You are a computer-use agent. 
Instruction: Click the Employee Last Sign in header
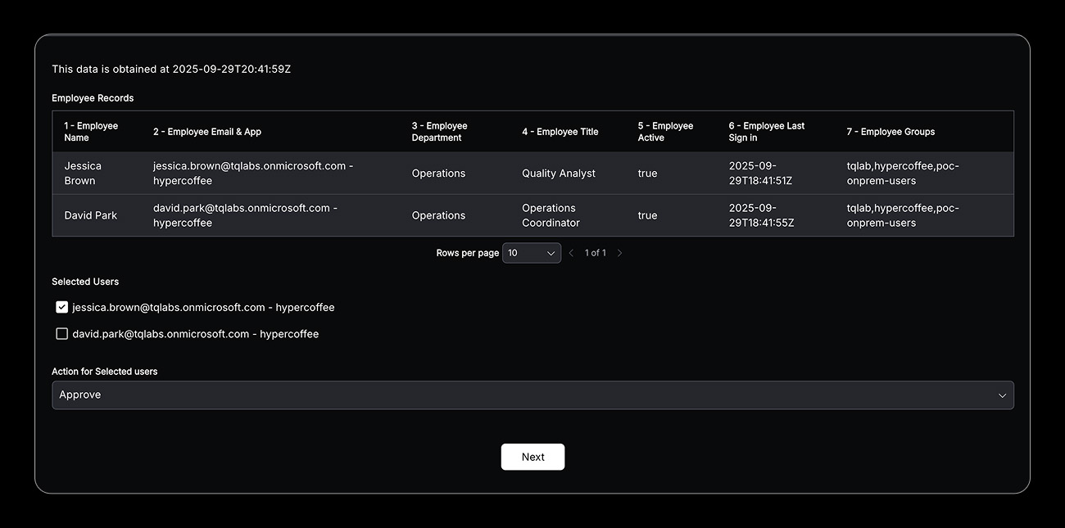click(x=766, y=132)
